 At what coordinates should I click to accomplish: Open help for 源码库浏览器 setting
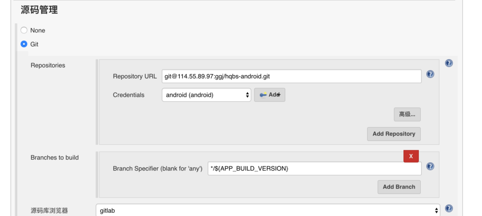tap(449, 208)
